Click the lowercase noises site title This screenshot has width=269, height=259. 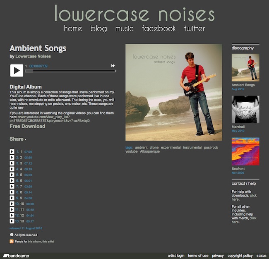pos(134,13)
